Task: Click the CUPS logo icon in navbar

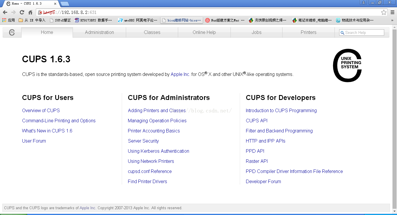Action: pos(12,32)
